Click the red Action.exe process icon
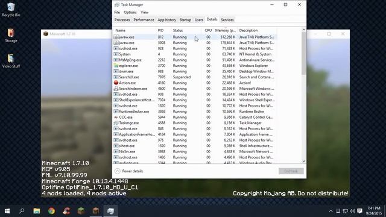This screenshot has width=386, height=217. [x=116, y=83]
